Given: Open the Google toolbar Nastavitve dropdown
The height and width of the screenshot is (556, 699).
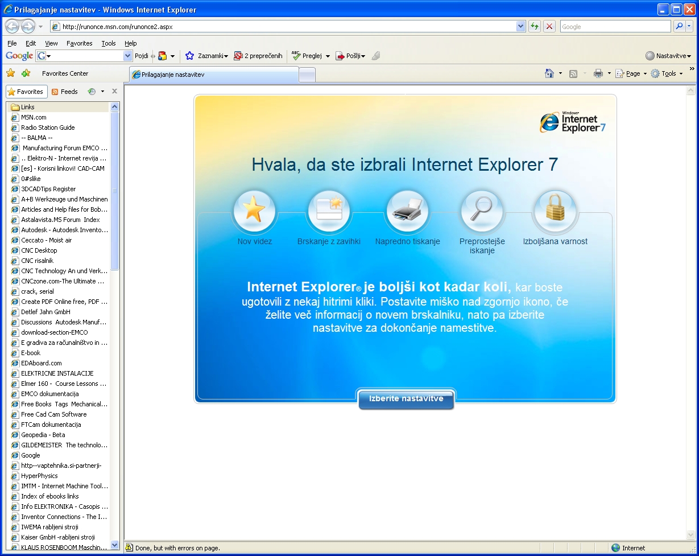Looking at the screenshot, I should click(669, 56).
